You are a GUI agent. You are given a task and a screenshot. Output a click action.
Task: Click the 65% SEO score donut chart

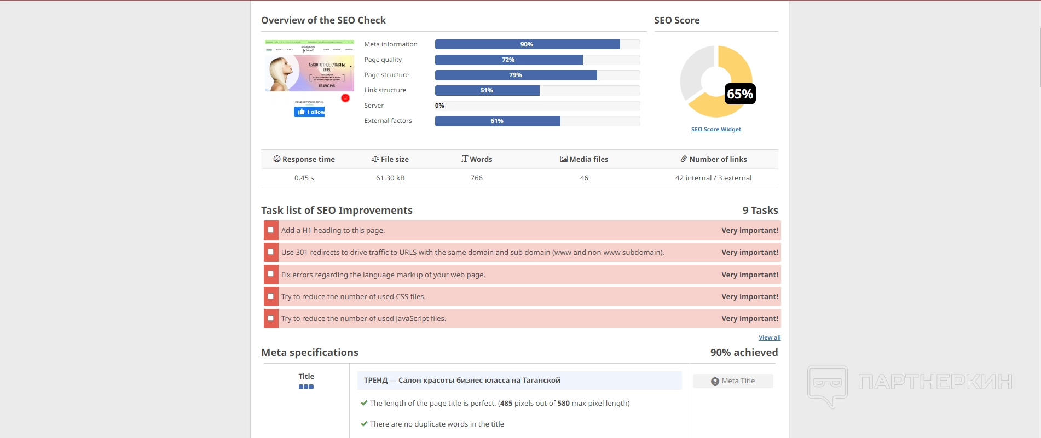point(716,81)
